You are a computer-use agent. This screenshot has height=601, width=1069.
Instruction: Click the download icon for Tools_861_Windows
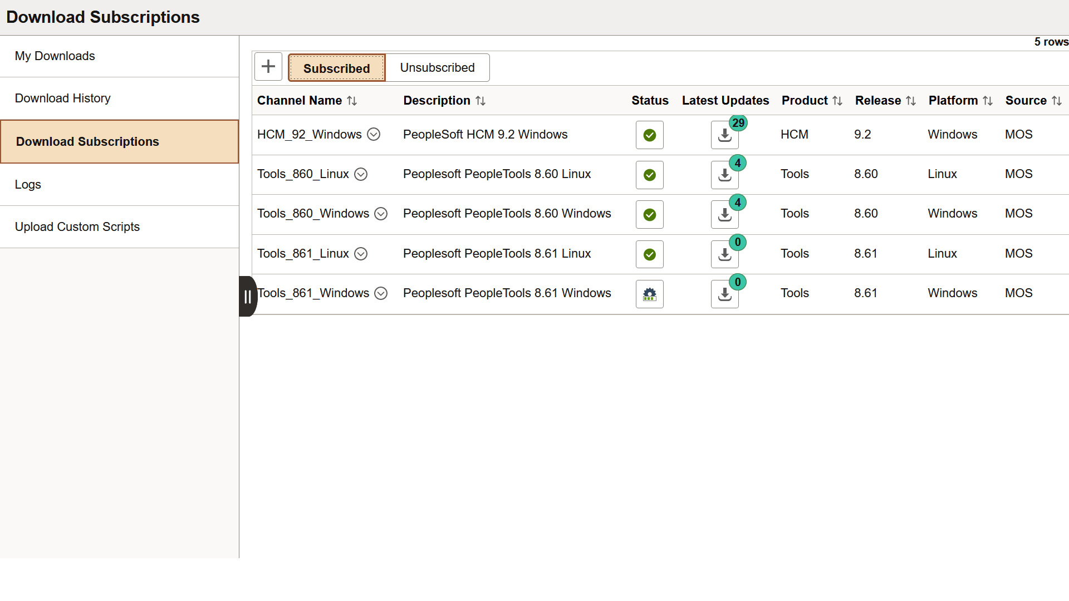coord(724,294)
